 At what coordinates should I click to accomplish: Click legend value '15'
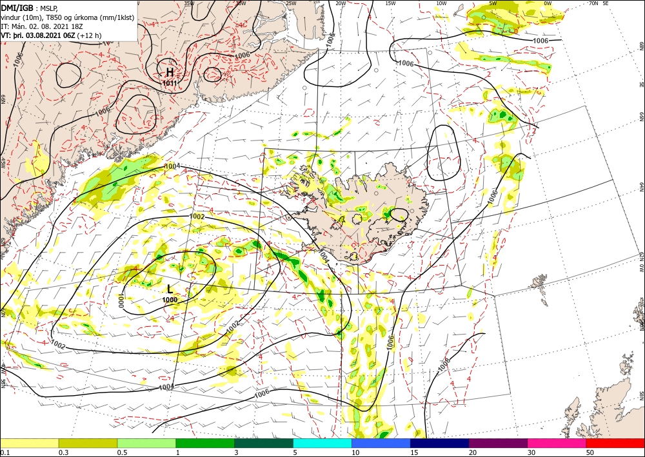pos(414,452)
